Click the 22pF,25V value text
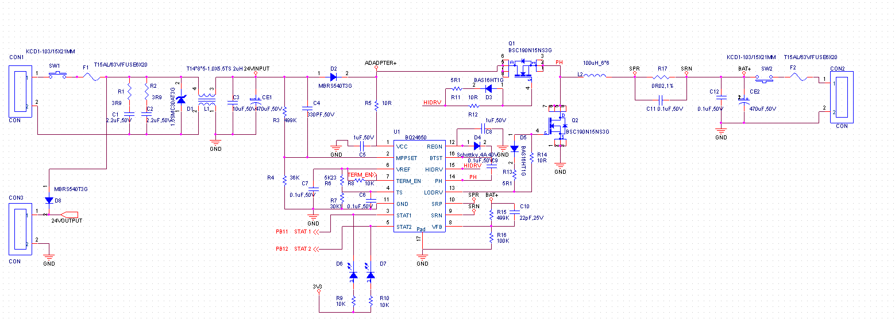The height and width of the screenshot is (323, 895). pyautogui.click(x=531, y=217)
